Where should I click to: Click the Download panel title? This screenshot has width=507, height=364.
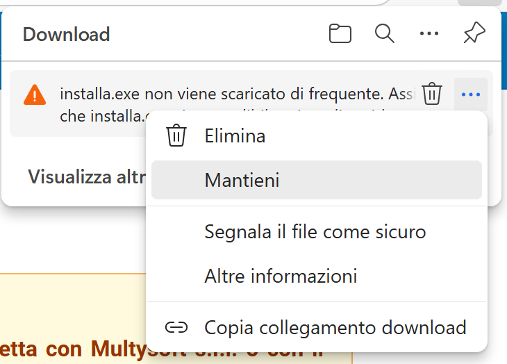[66, 34]
